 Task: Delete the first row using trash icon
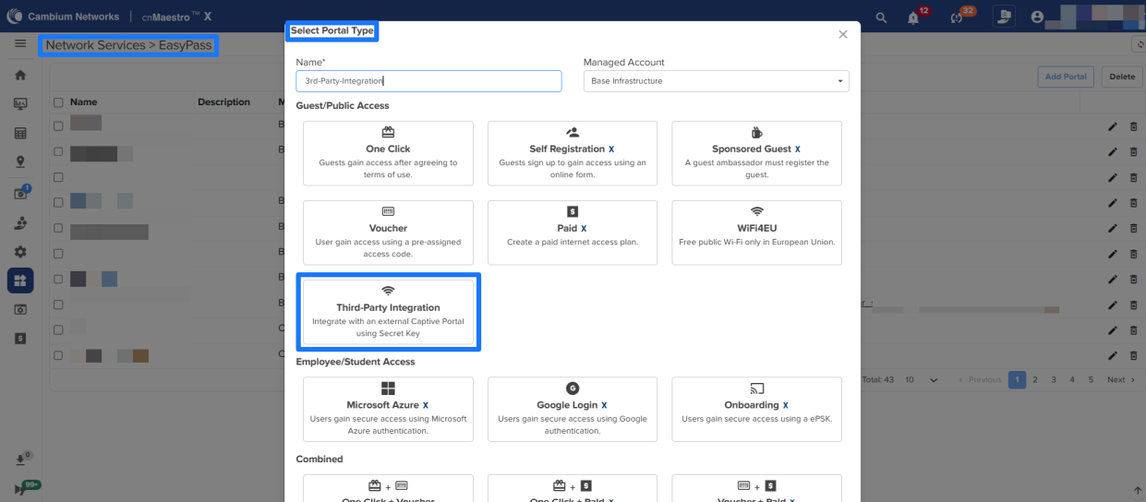pyautogui.click(x=1134, y=125)
